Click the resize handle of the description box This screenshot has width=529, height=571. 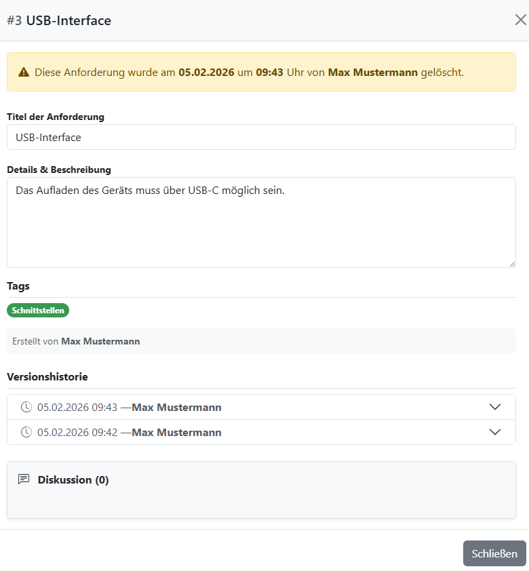point(513,263)
